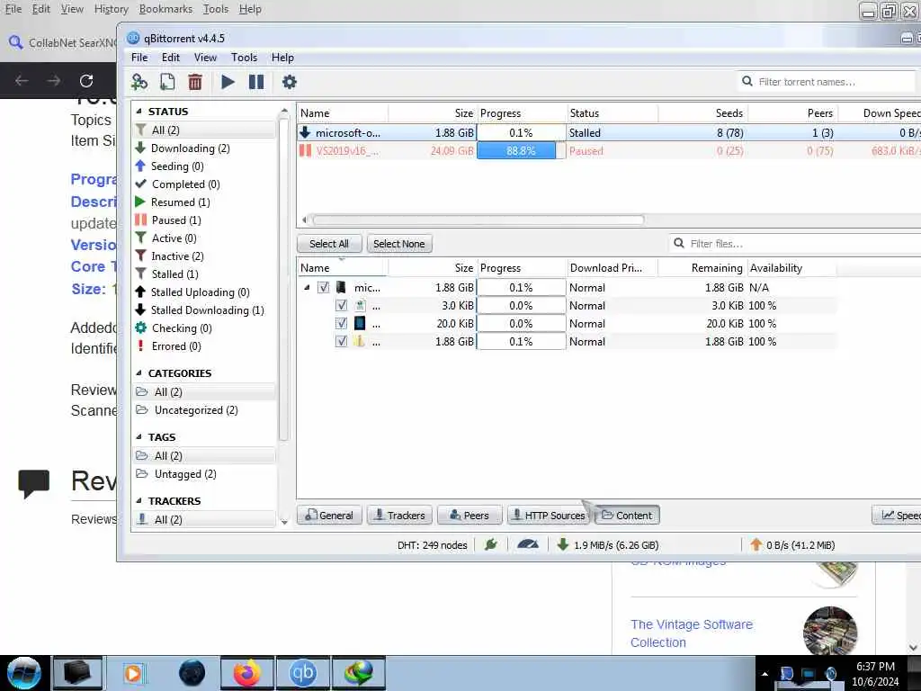
Task: Collapse the TRACKERS section
Action: click(139, 500)
